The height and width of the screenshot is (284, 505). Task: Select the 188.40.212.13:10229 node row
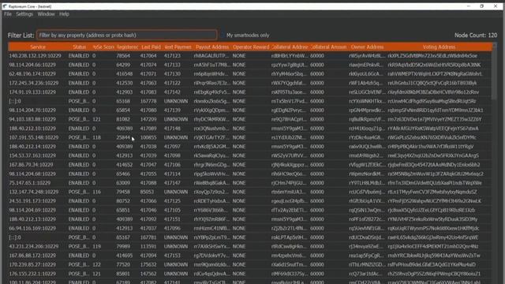tap(250, 219)
